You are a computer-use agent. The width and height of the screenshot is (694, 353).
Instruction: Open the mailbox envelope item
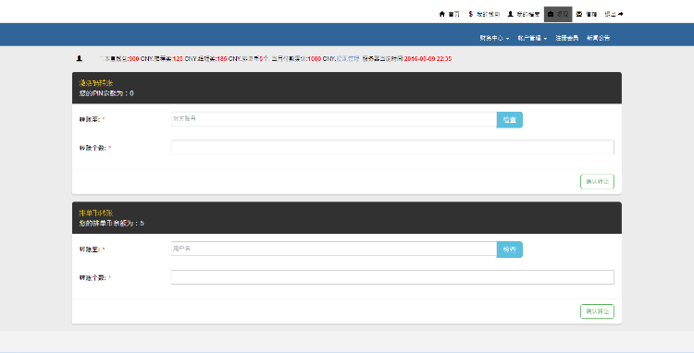pyautogui.click(x=587, y=14)
